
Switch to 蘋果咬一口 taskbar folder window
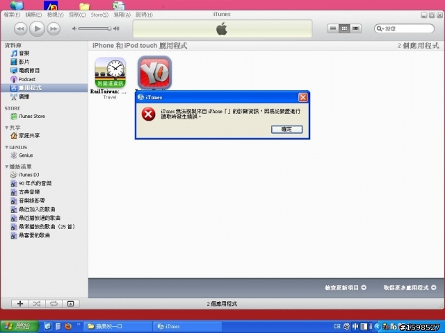click(117, 327)
